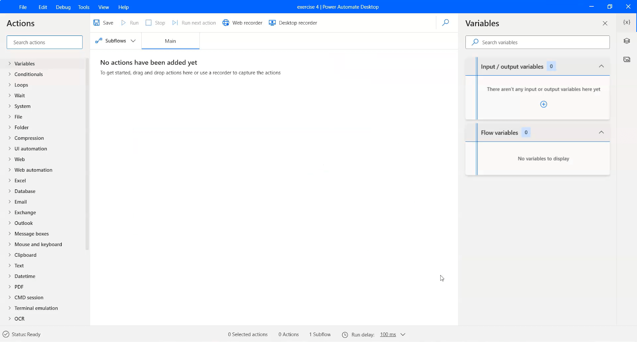637x342 pixels.
Task: Click the Run next action icon
Action: 175,23
